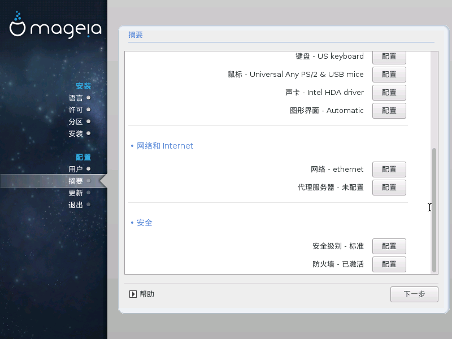Open 配置 for 键盘 - US keyboard
The image size is (452, 339).
389,57
